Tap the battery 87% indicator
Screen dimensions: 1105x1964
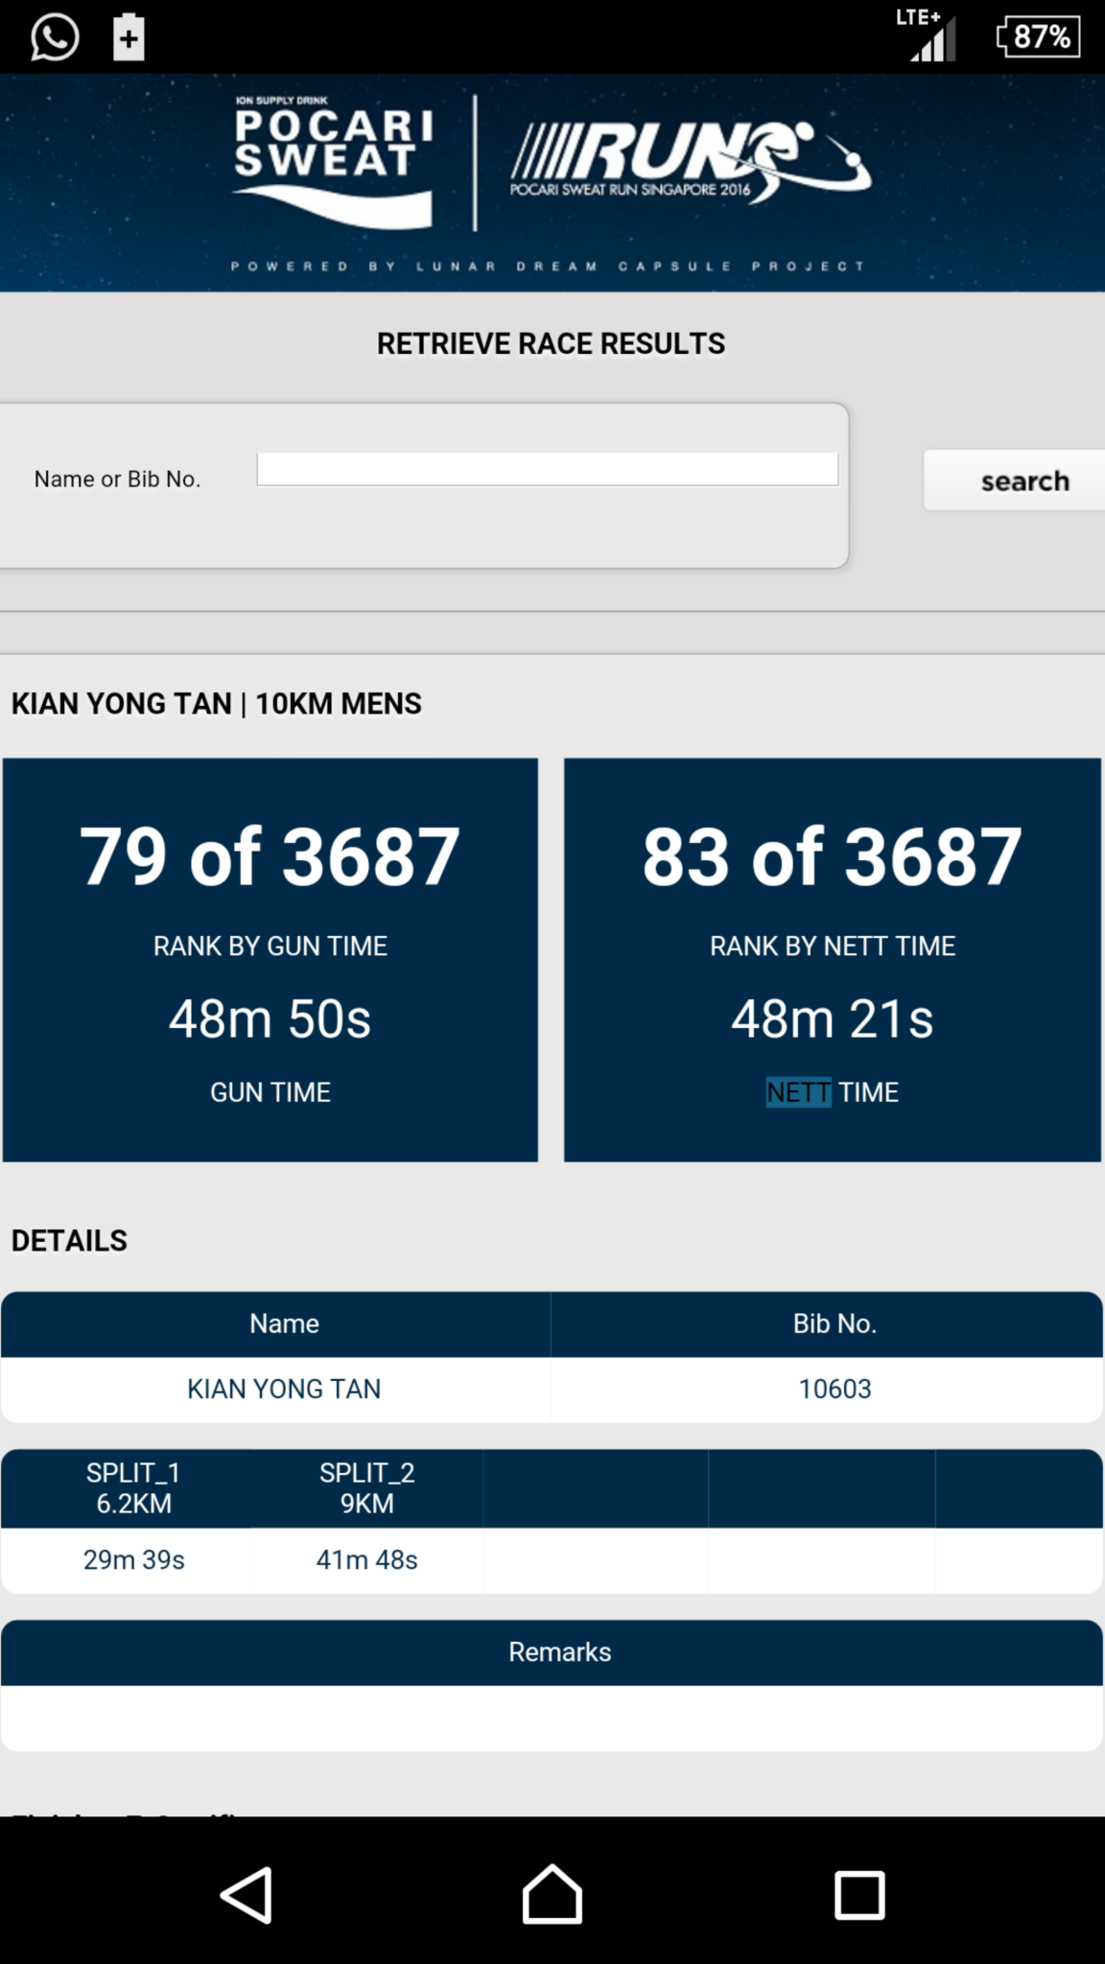(1039, 37)
